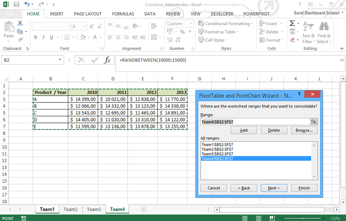
Task: Open the POWERPIVOT ribbon tab
Action: pyautogui.click(x=256, y=14)
